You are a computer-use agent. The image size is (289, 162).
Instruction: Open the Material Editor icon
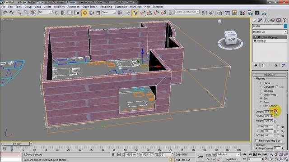[x=242, y=13]
